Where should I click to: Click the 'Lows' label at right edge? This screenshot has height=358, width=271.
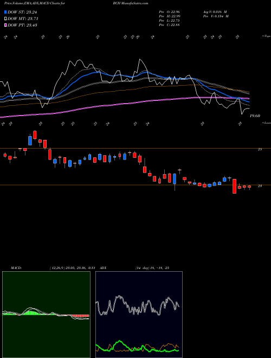point(267,123)
